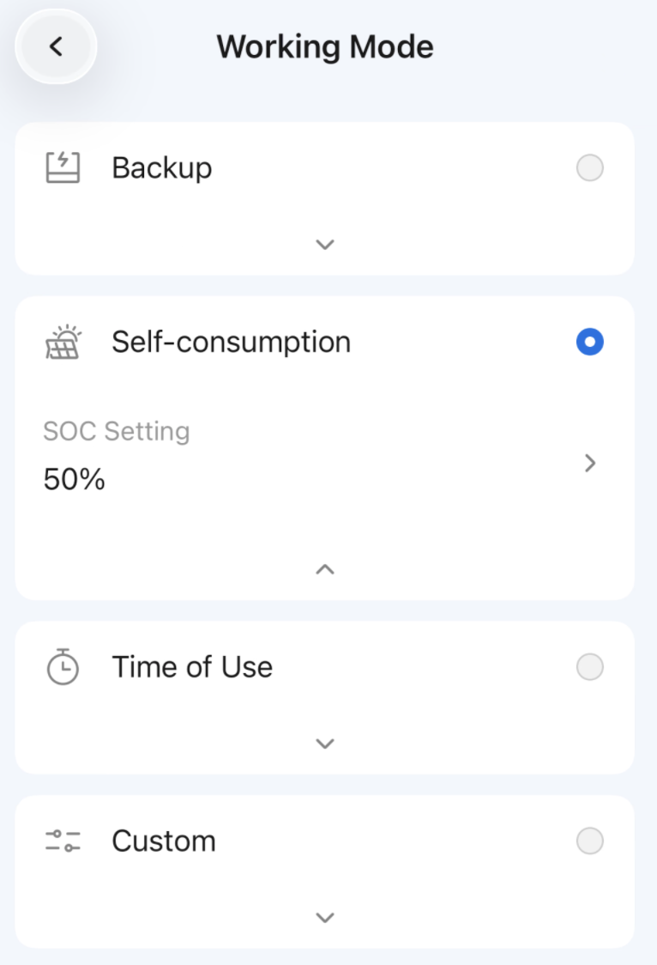The height and width of the screenshot is (965, 657).
Task: Click the Backup battery icon
Action: point(62,167)
